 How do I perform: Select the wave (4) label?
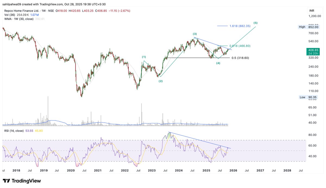[218, 63]
